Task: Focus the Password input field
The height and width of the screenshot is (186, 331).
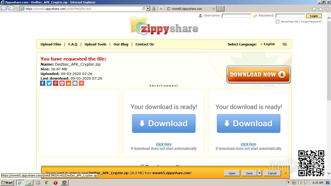Action: coord(290,16)
